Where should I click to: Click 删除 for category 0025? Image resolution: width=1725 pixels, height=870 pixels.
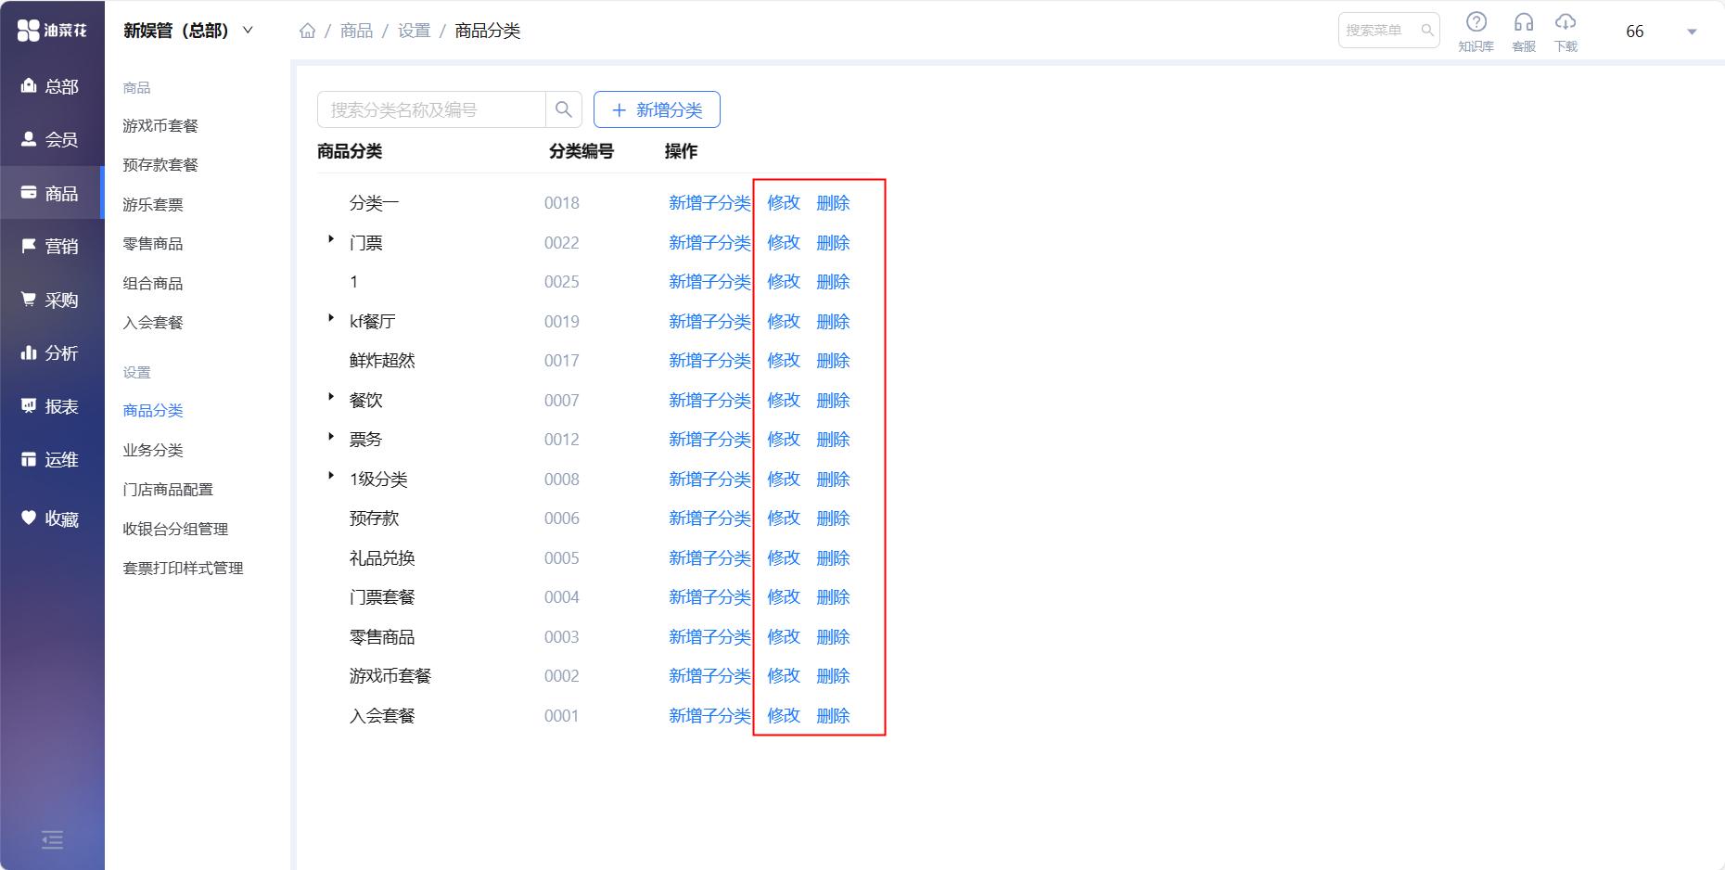tap(833, 282)
